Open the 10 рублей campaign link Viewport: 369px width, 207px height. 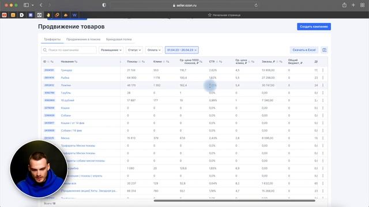coord(67,100)
